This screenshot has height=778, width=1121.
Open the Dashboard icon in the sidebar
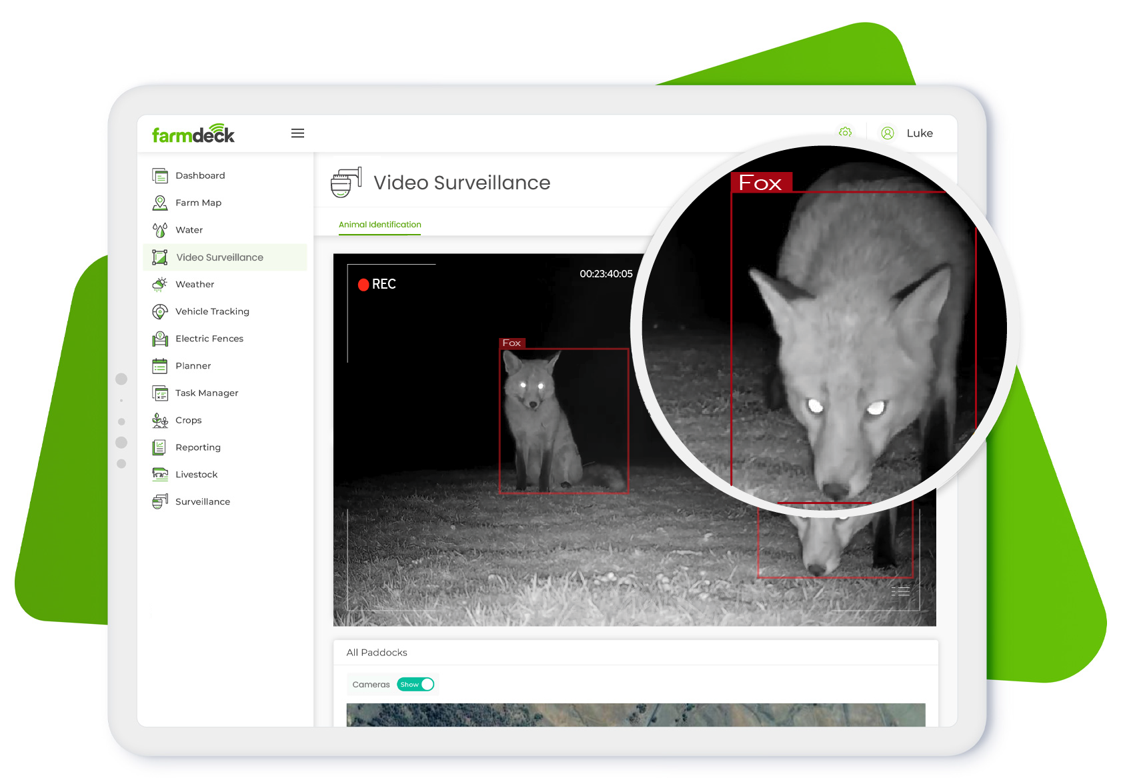160,175
